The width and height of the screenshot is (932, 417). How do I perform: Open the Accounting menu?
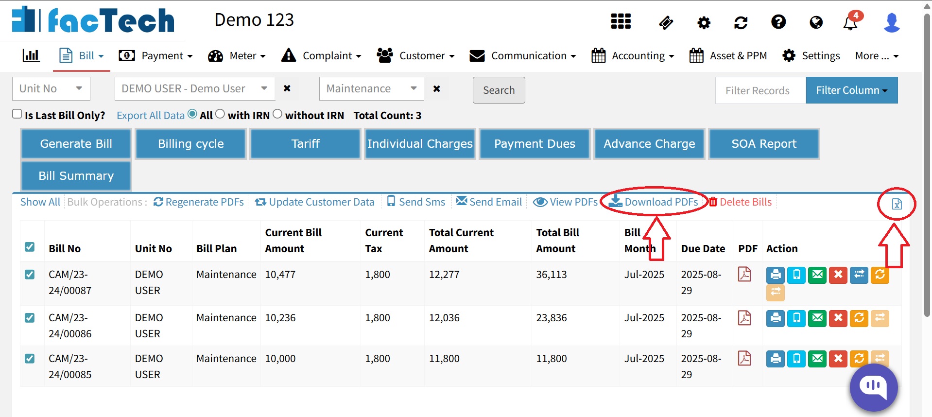click(633, 56)
